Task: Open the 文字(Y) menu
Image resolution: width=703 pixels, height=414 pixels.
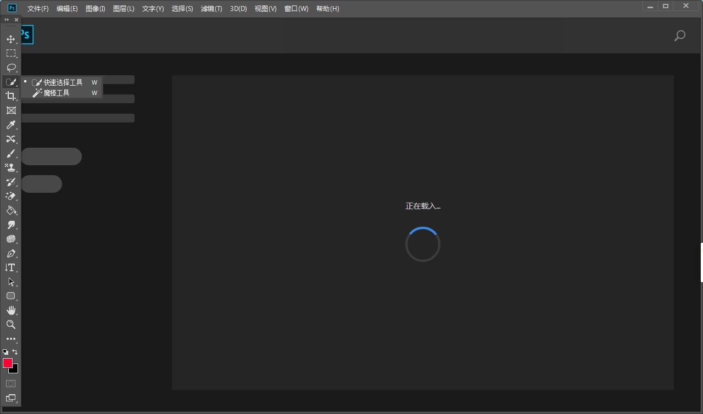Action: tap(153, 9)
